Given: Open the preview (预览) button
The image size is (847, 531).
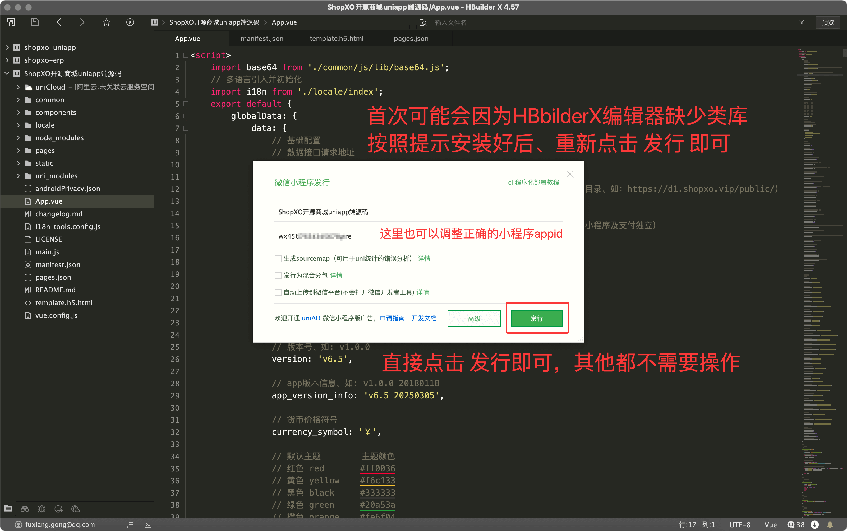Looking at the screenshot, I should coord(827,22).
